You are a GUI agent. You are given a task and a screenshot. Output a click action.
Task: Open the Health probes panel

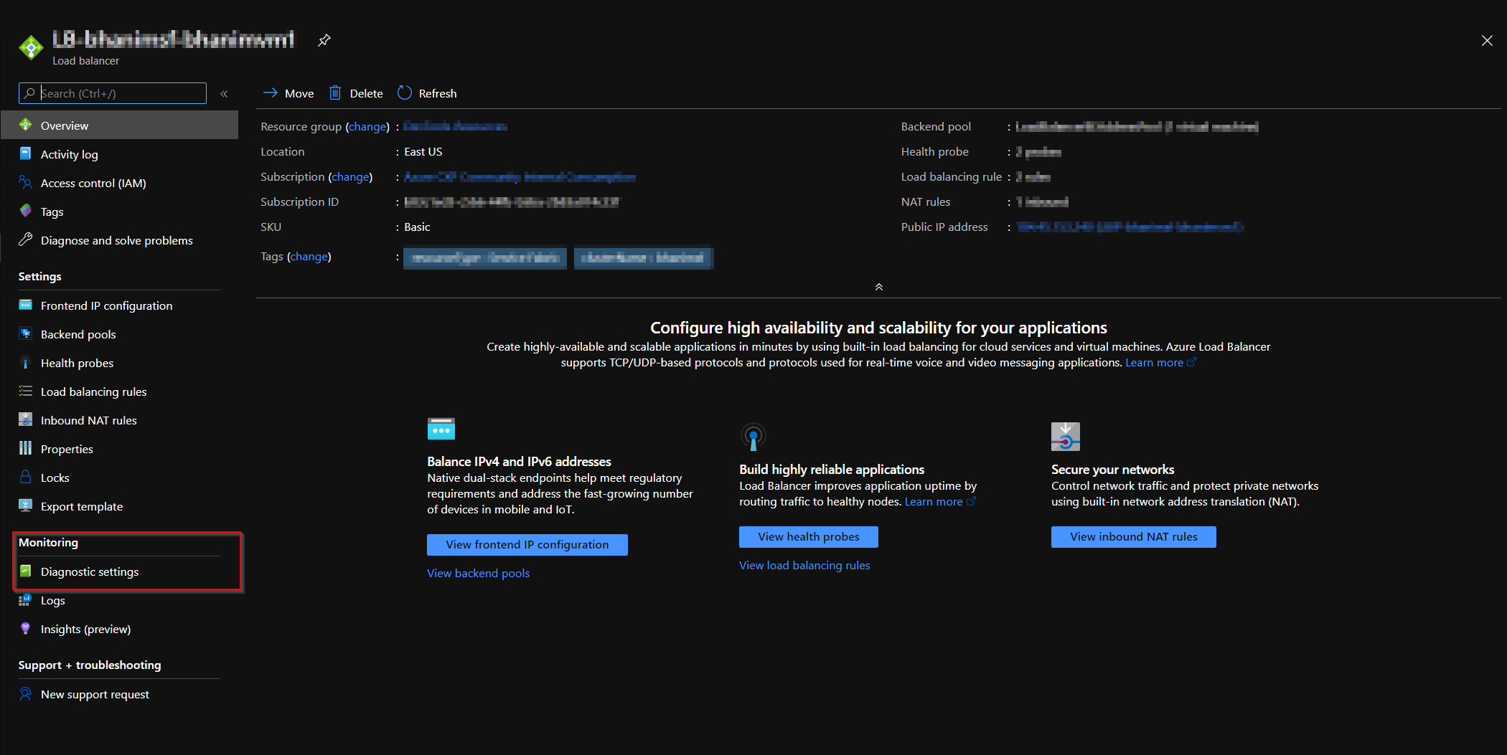pos(76,363)
